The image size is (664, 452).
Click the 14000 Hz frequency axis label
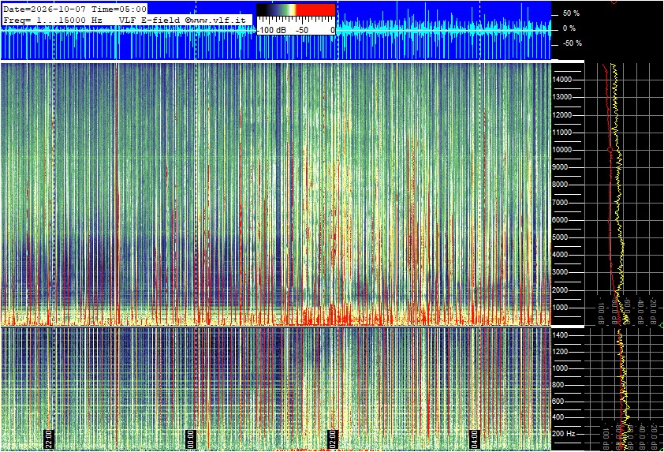point(562,80)
